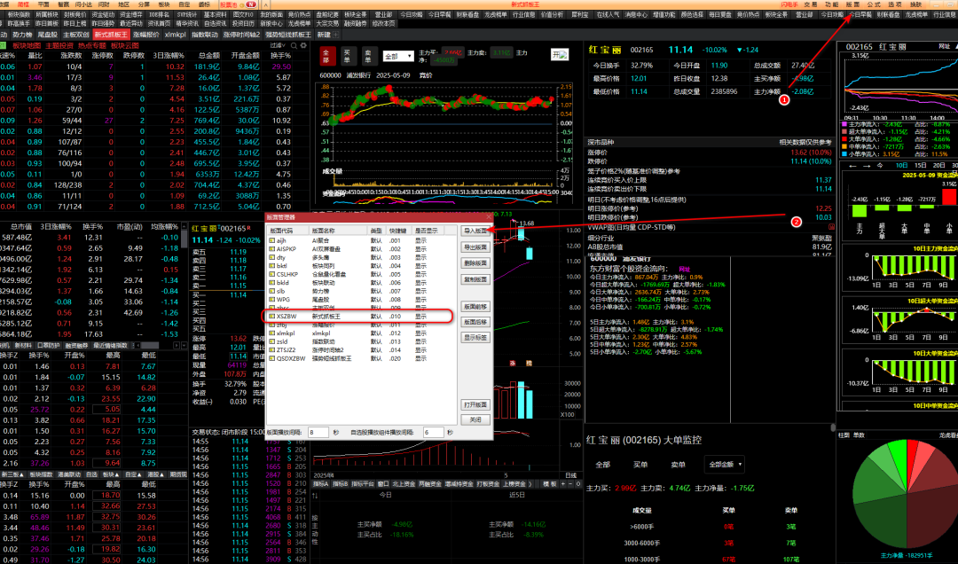Click 消息中心 in the top toolbar
Screen dimensions: 958x564
(635, 15)
